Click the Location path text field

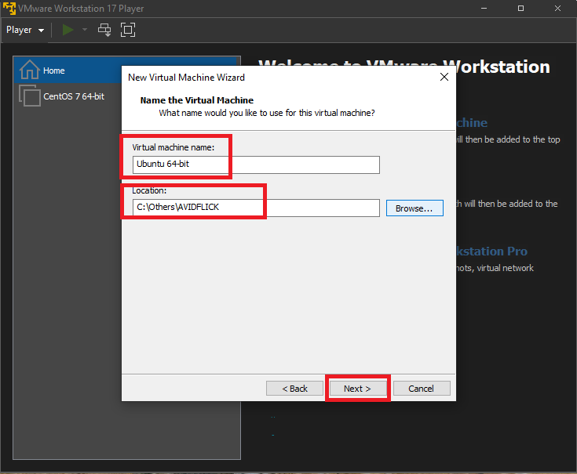(x=256, y=208)
